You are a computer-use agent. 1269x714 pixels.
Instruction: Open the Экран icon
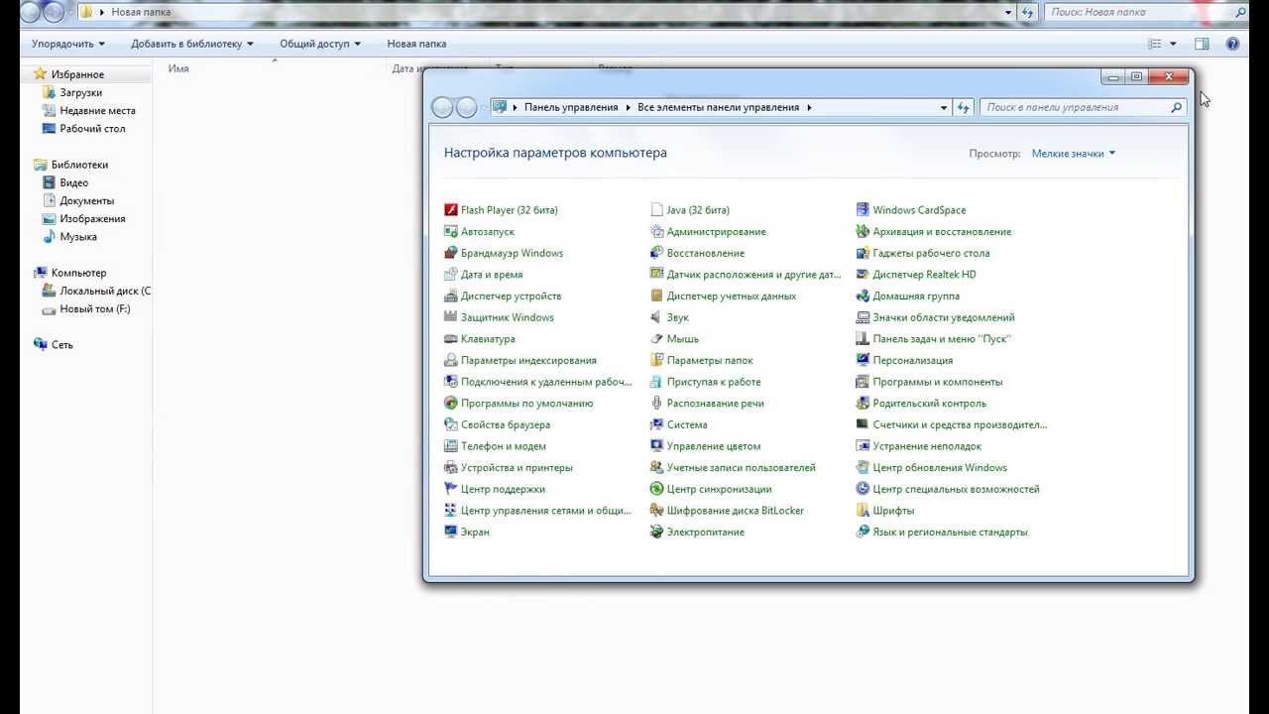[451, 533]
